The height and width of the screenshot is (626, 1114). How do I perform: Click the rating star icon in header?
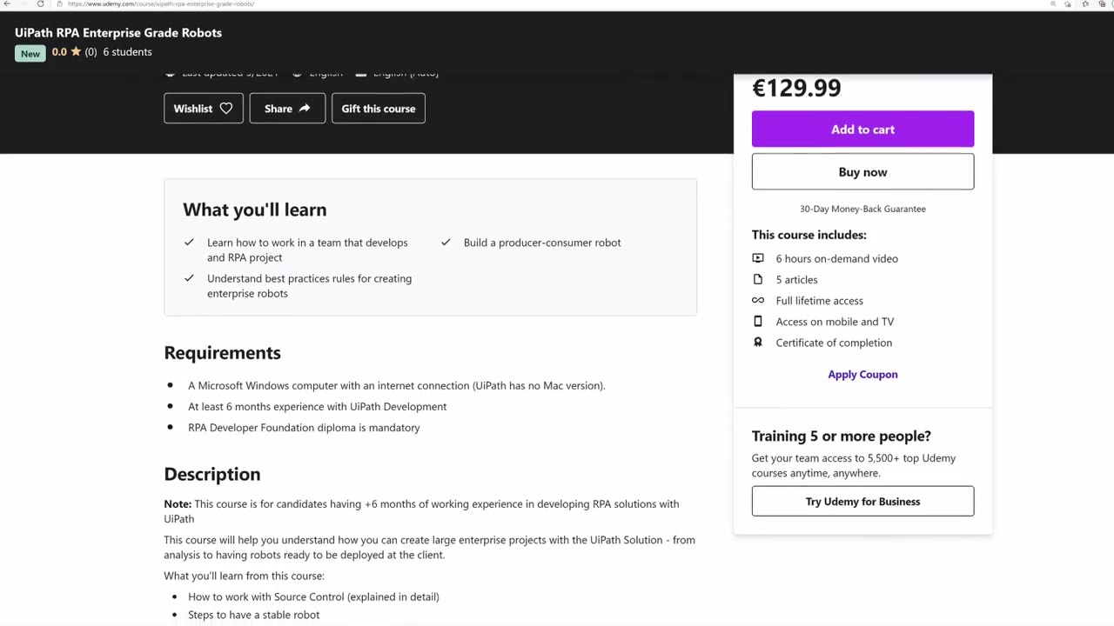pos(76,51)
